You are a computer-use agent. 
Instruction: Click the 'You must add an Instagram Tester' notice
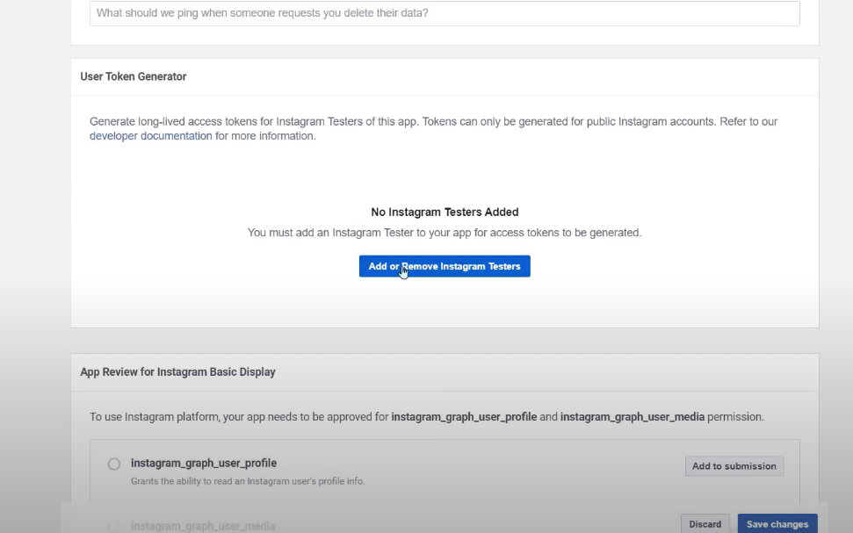[445, 233]
